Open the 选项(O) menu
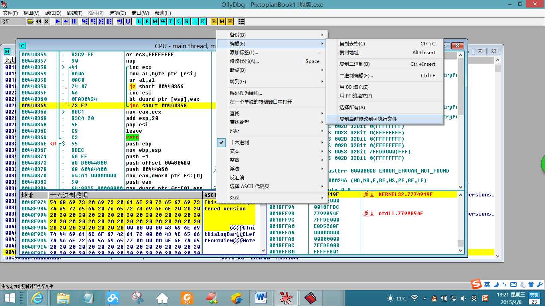Image resolution: width=545 pixels, height=306 pixels. coord(117,13)
